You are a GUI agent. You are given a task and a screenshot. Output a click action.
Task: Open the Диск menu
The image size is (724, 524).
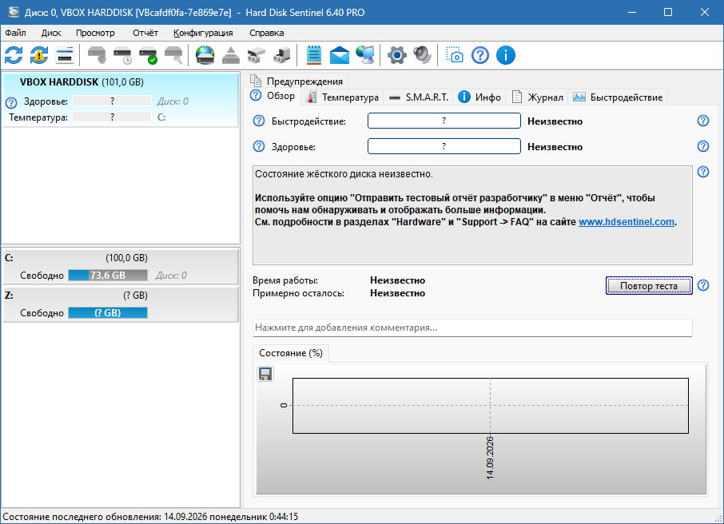pyautogui.click(x=51, y=33)
